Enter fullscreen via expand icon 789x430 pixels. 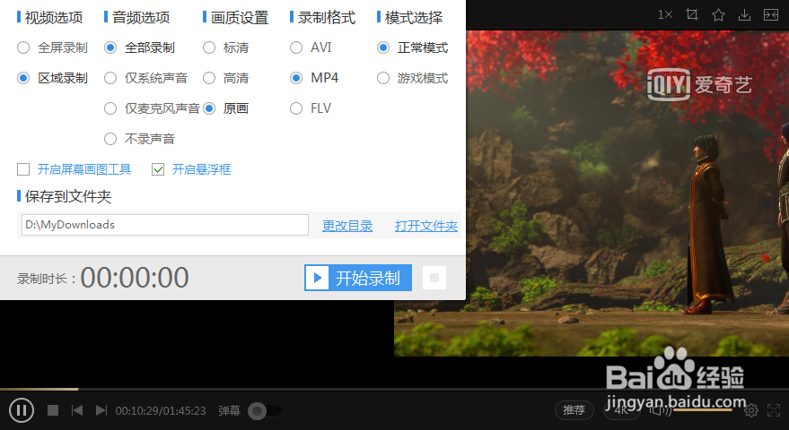(774, 410)
